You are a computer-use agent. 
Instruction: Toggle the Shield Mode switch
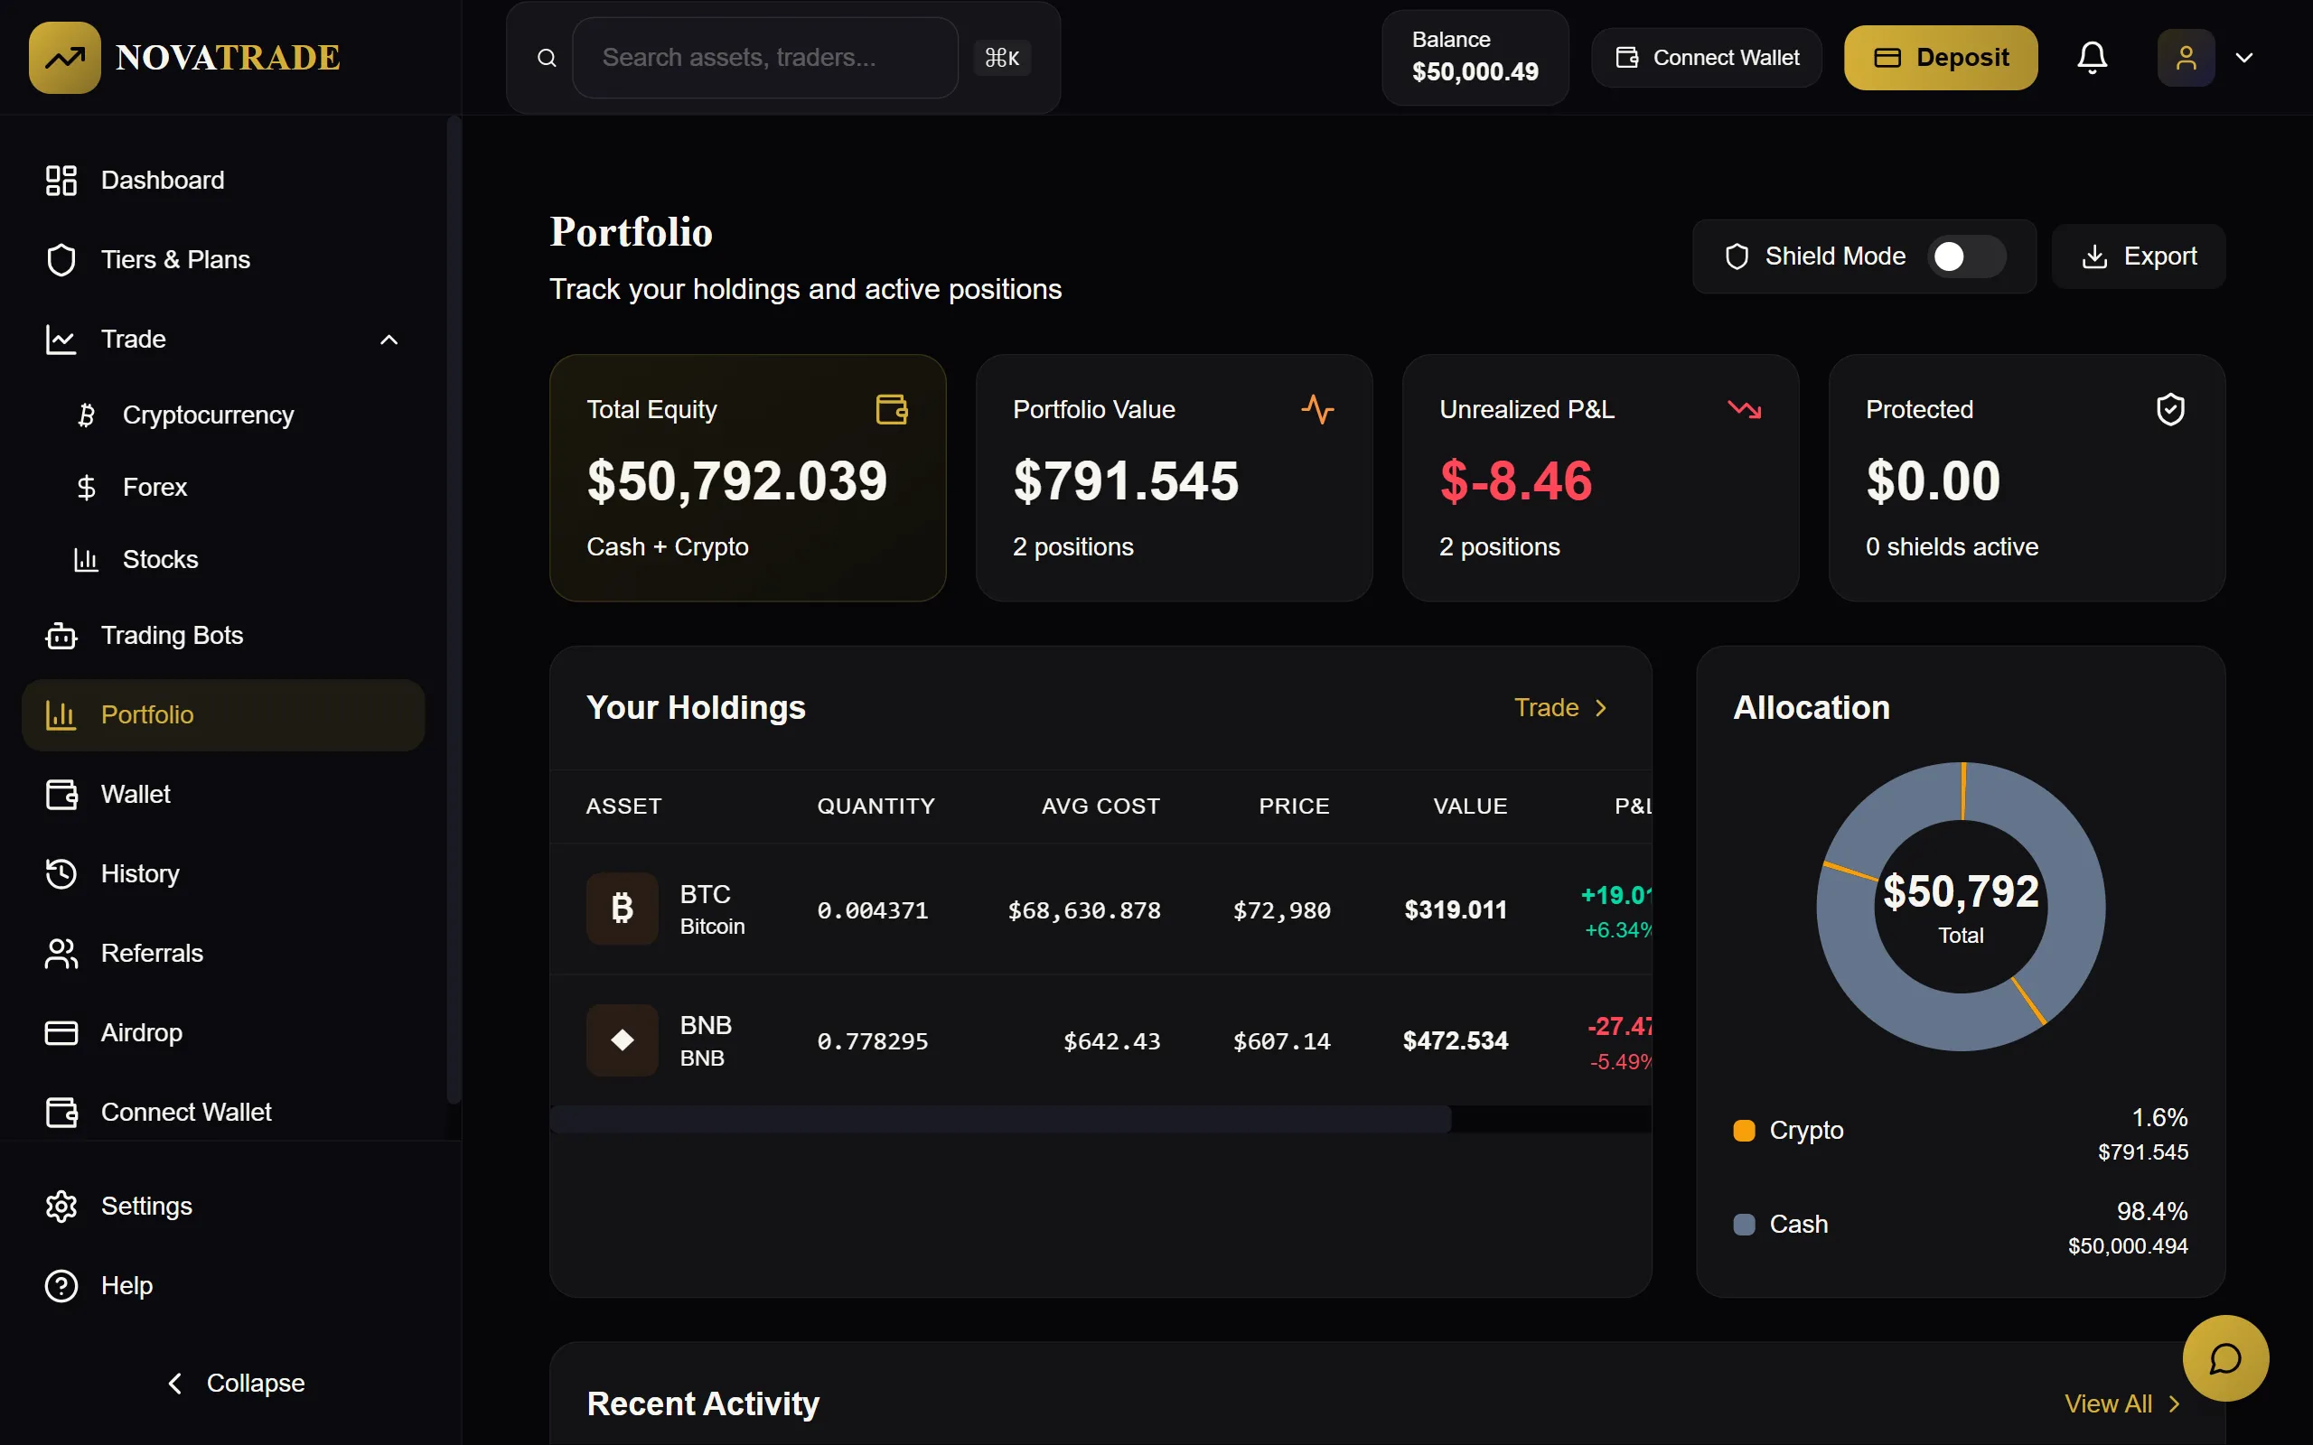pos(1966,256)
